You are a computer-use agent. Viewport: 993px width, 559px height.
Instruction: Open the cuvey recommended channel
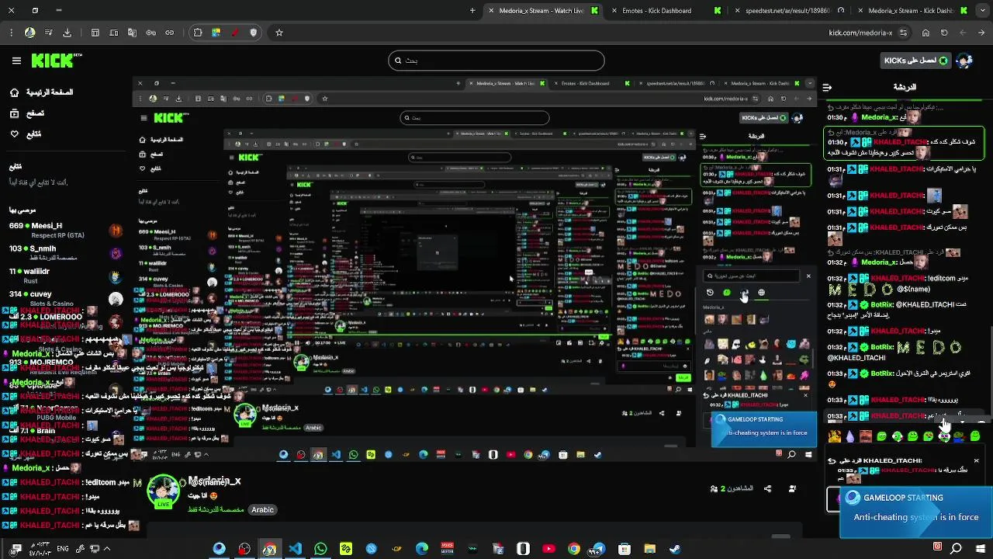pos(66,298)
